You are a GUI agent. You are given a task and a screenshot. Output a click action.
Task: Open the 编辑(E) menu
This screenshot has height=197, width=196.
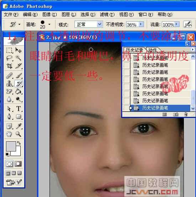(x=30, y=15)
